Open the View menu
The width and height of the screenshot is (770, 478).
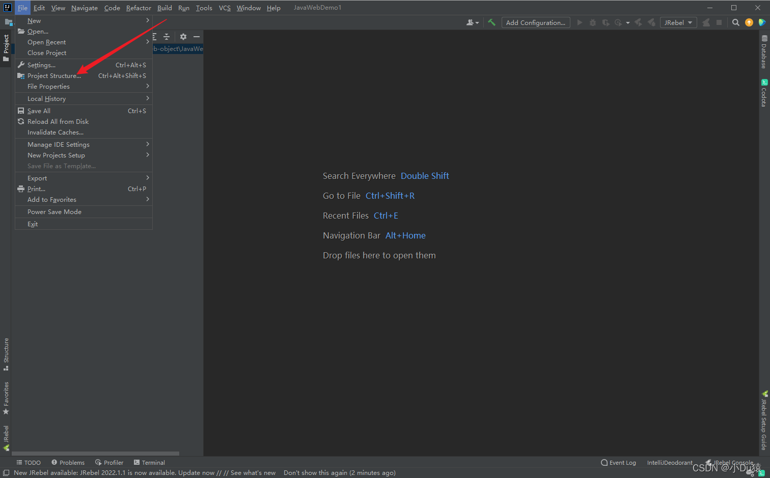click(58, 8)
